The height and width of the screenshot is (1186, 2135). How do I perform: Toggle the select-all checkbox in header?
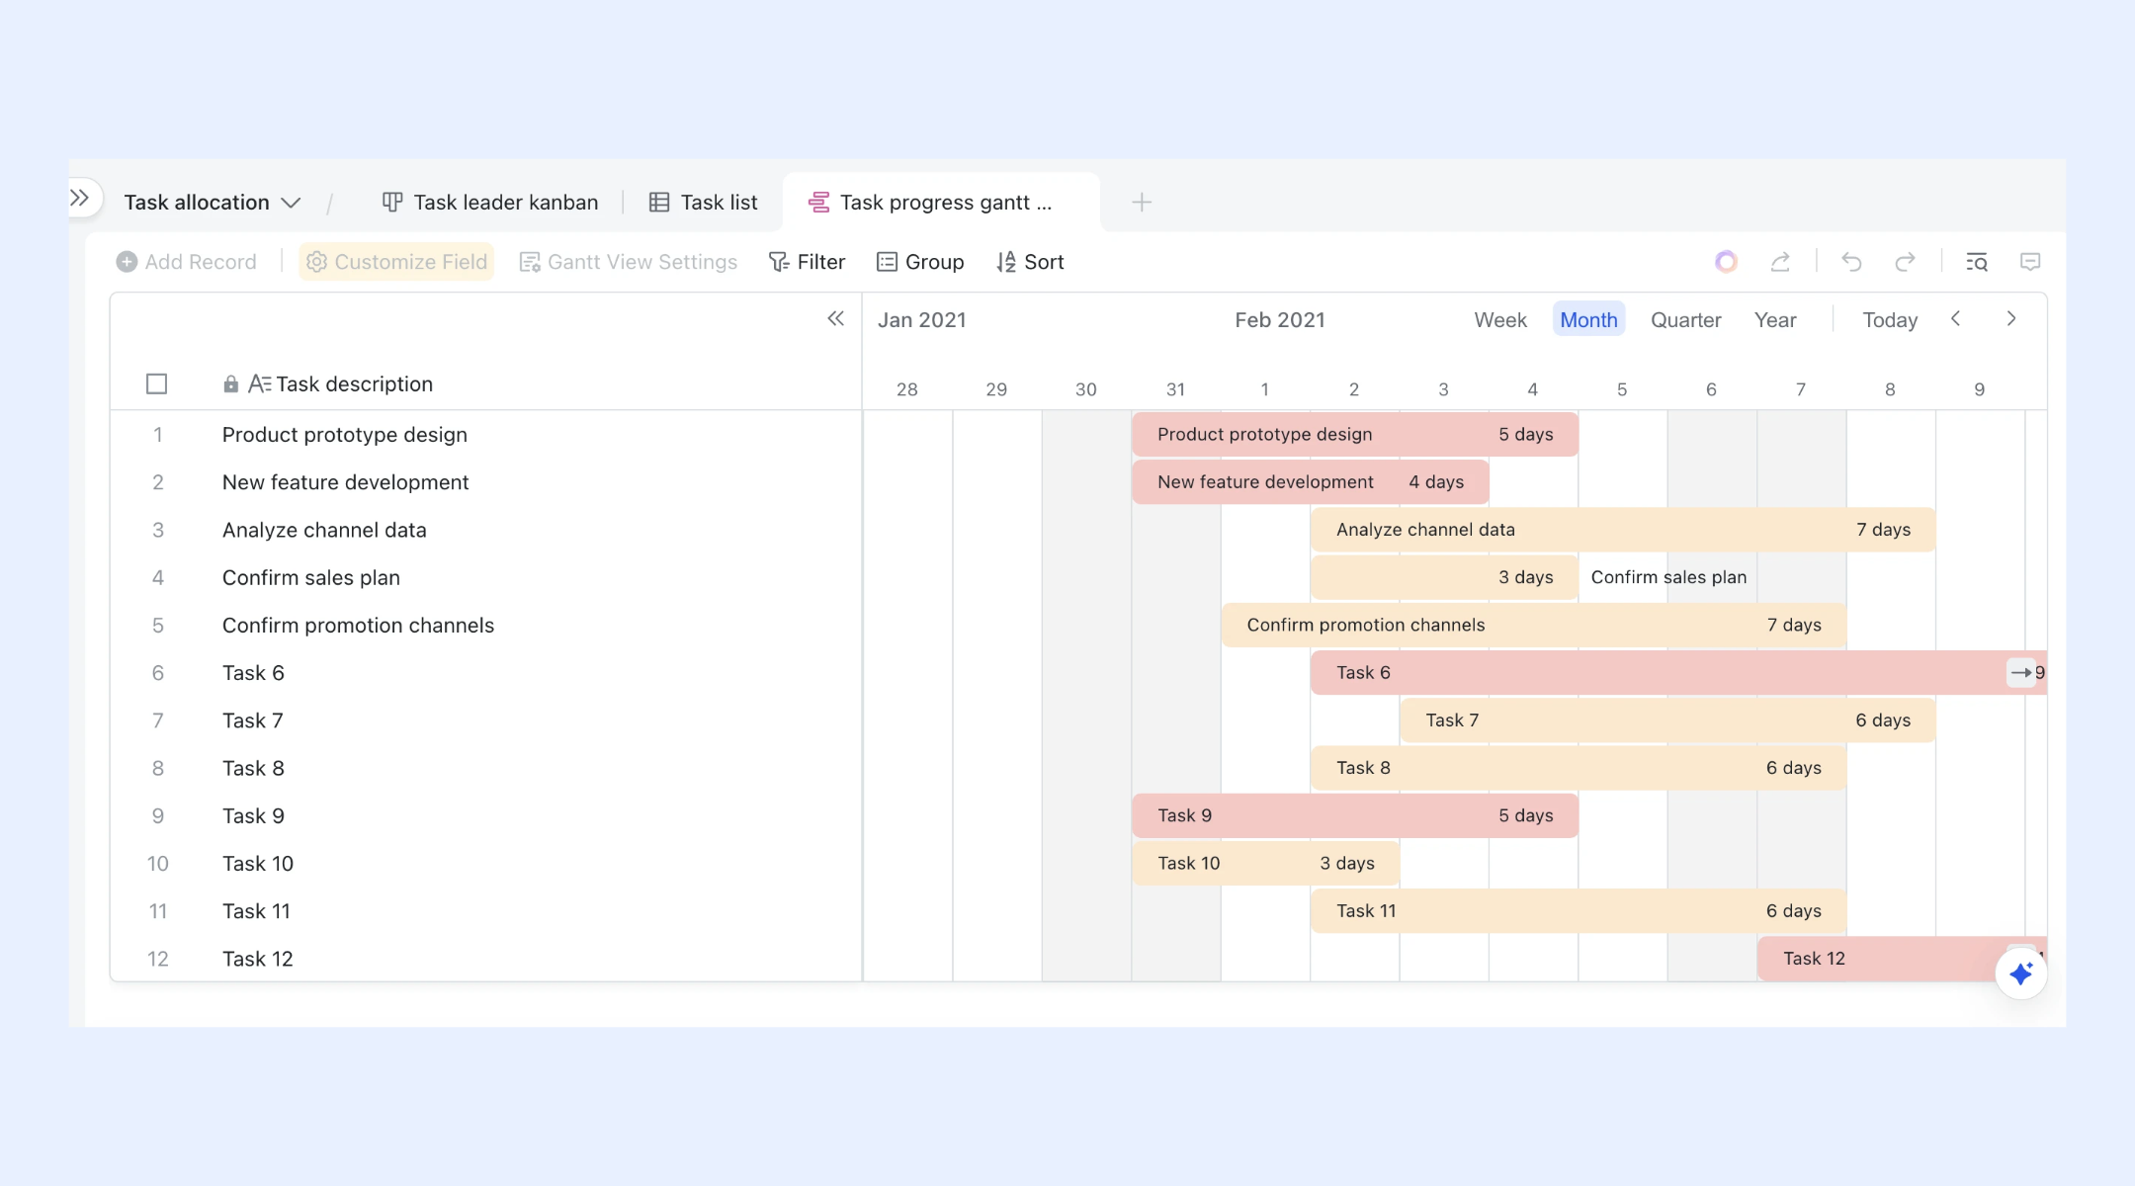pos(156,383)
